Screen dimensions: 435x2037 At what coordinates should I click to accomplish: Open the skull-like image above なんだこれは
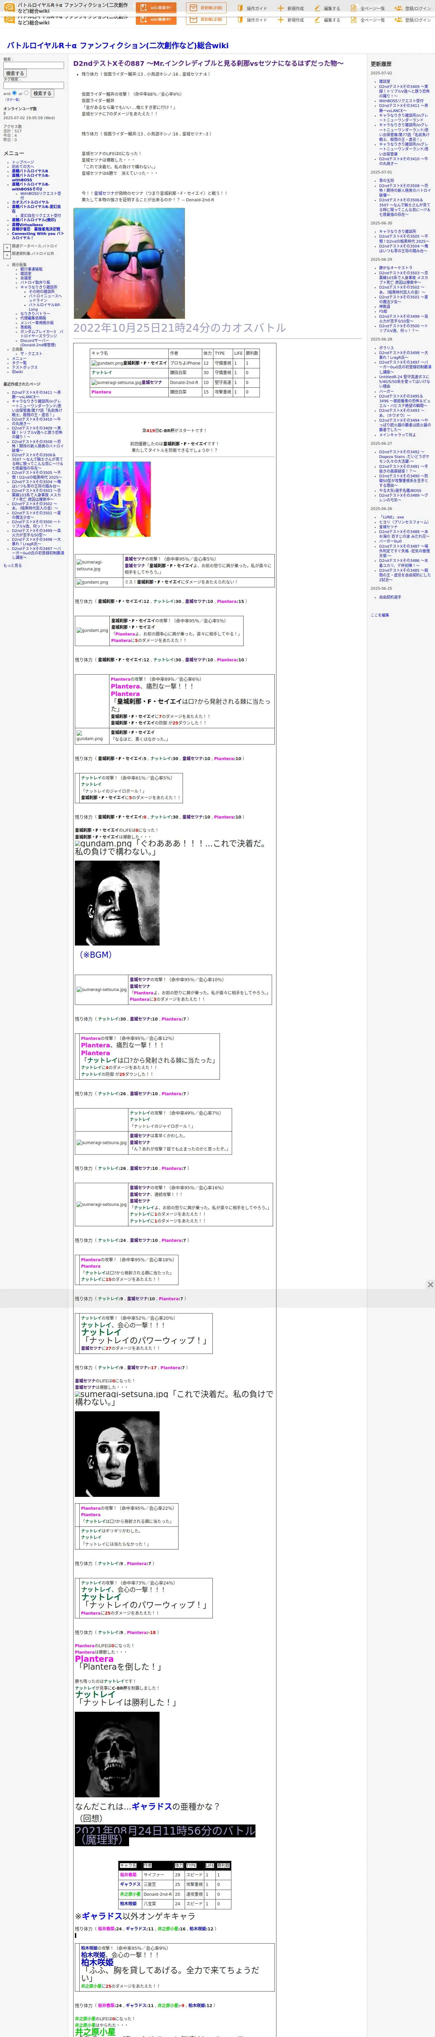point(117,1754)
